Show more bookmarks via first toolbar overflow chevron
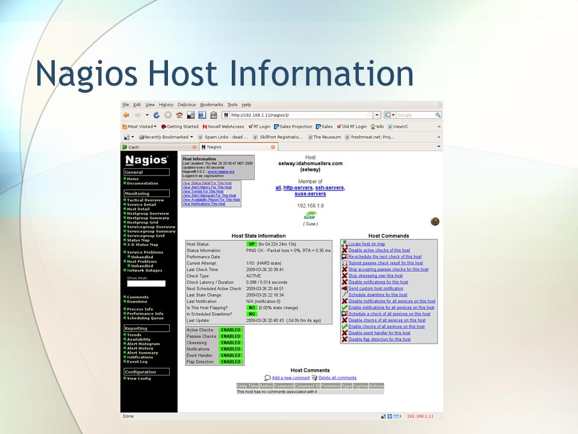Image resolution: width=578 pixels, height=434 pixels. pos(439,127)
